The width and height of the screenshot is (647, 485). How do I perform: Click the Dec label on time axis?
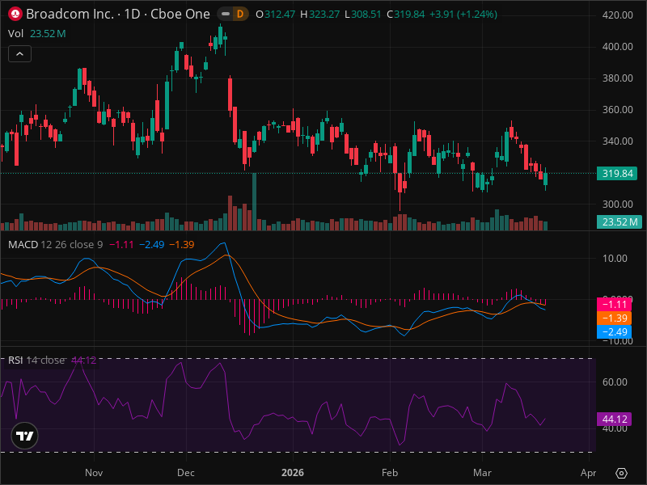186,473
